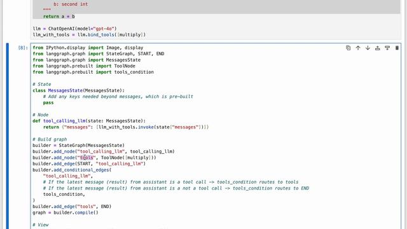Screen dimensions: 407x229
Task: Click the add_edge(START, "tool_calling_llm") line
Action: click(x=89, y=164)
